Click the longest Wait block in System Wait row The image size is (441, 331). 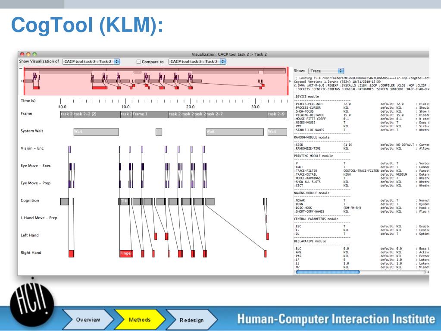click(x=235, y=132)
